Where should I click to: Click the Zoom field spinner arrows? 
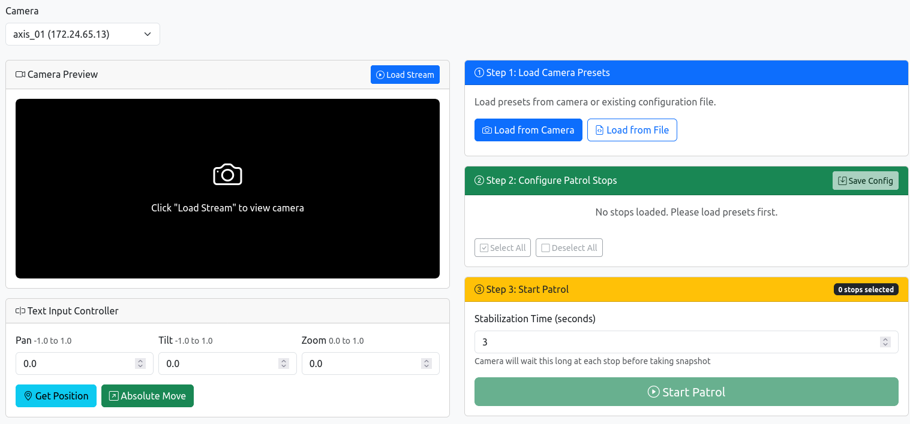coord(427,364)
